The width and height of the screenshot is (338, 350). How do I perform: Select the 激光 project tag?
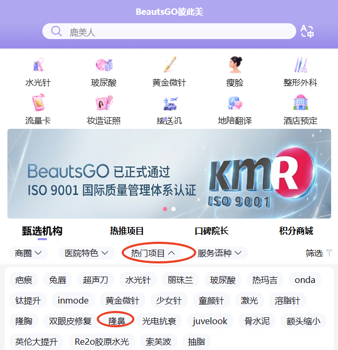pyautogui.click(x=250, y=300)
